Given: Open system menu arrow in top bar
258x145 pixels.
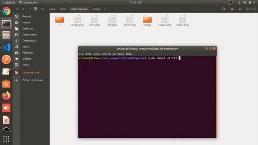Looking at the screenshot, I should click(254, 2).
